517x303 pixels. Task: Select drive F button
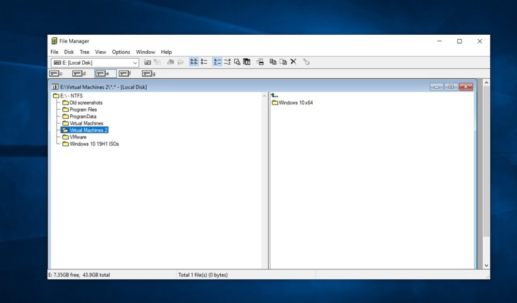(125, 73)
